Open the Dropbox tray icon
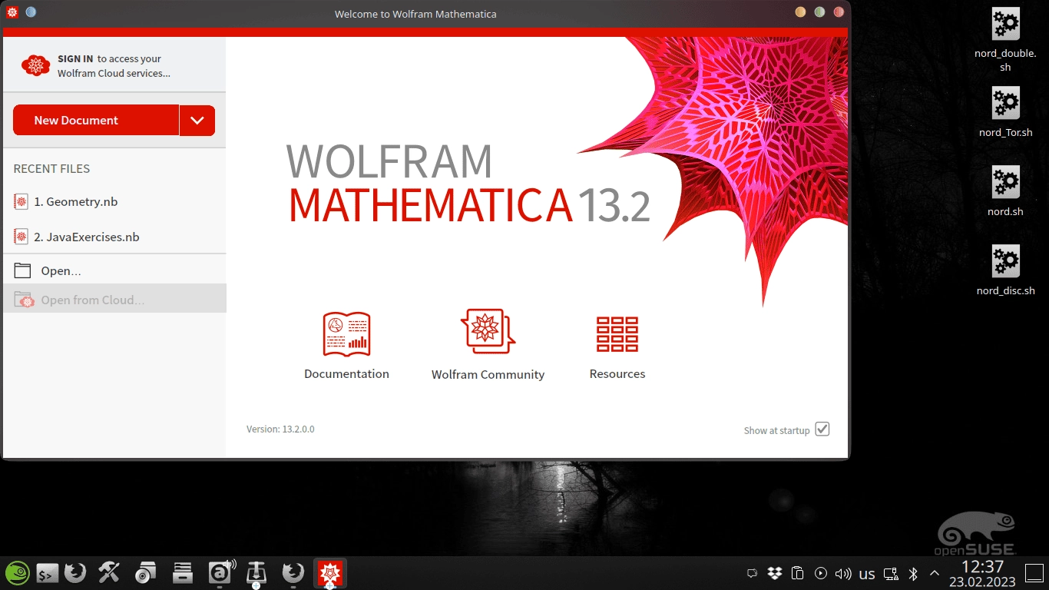The height and width of the screenshot is (590, 1049). click(x=775, y=573)
